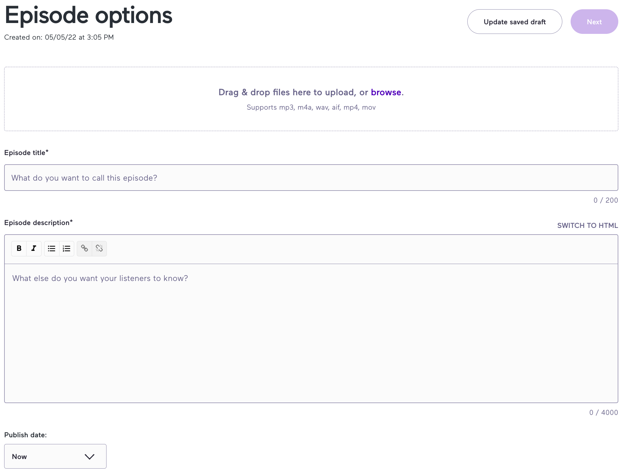The image size is (625, 475).
Task: Click the Publish date label
Action: pos(26,435)
